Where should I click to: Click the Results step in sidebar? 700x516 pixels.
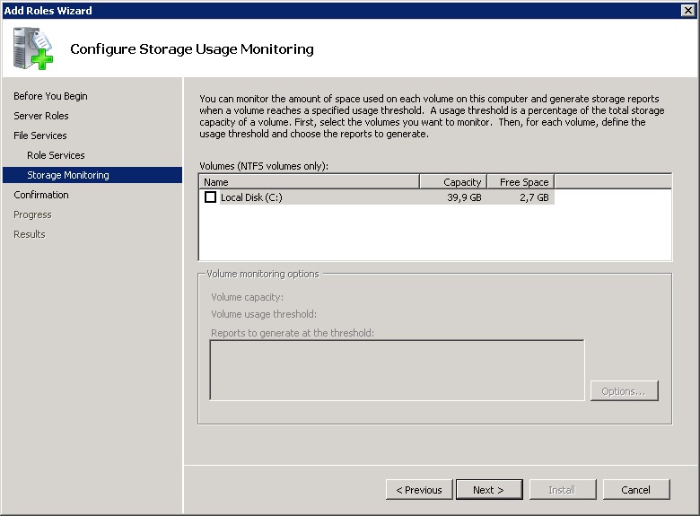30,234
